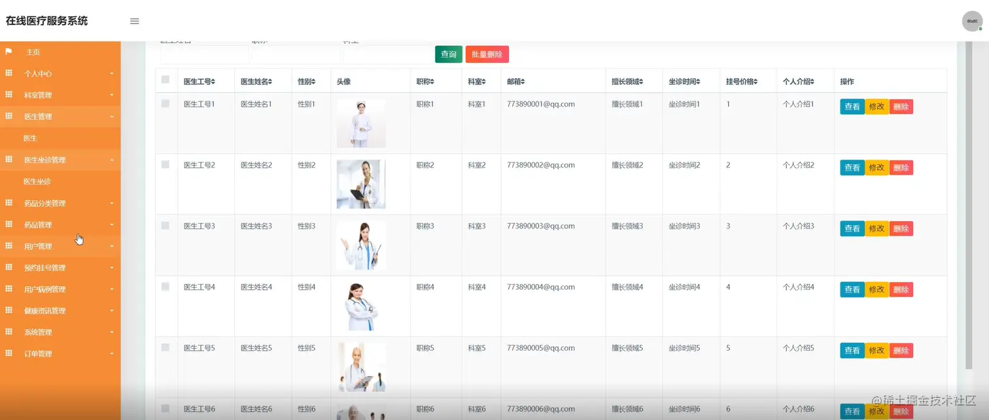Viewport: 989px width, 420px height.
Task: Sort by 医生姓名 using its sort arrows
Action: [270, 82]
